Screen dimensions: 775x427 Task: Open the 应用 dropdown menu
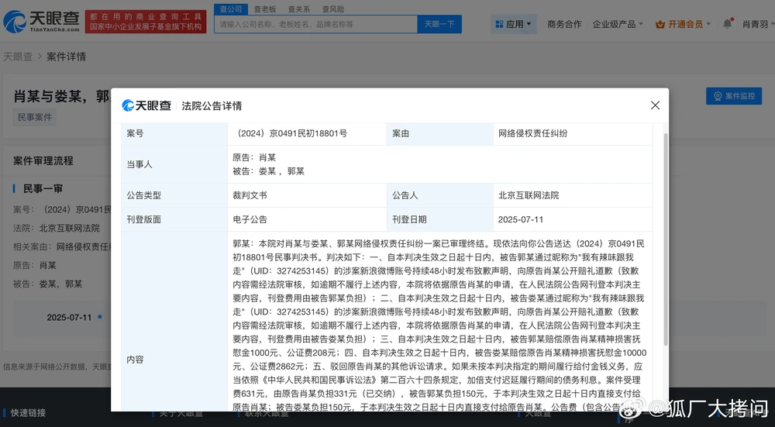pyautogui.click(x=514, y=24)
